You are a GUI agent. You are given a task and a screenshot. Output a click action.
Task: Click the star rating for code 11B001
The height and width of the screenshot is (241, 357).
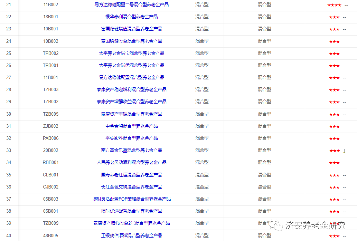click(334, 78)
